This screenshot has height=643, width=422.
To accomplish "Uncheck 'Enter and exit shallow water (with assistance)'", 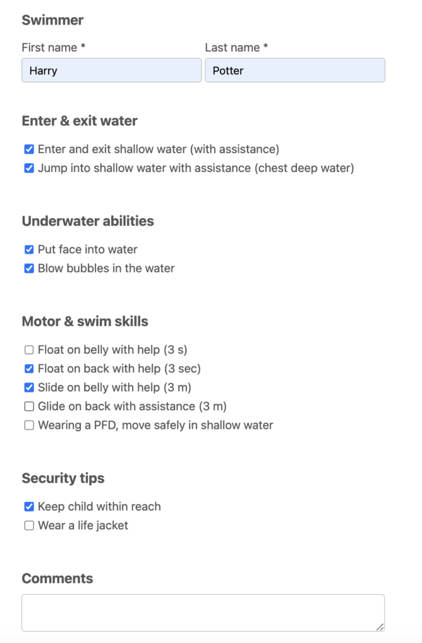I will pos(29,149).
